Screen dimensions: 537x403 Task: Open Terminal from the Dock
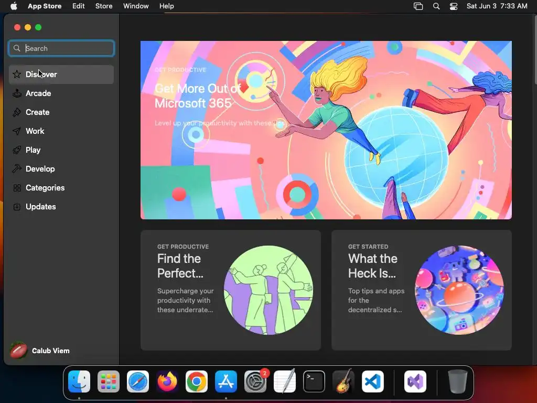point(314,381)
